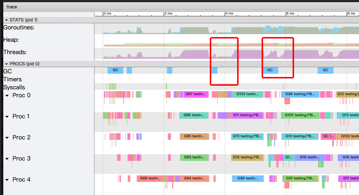
Task: Click the labeled GC slice after 7 ms
Action: [325, 70]
